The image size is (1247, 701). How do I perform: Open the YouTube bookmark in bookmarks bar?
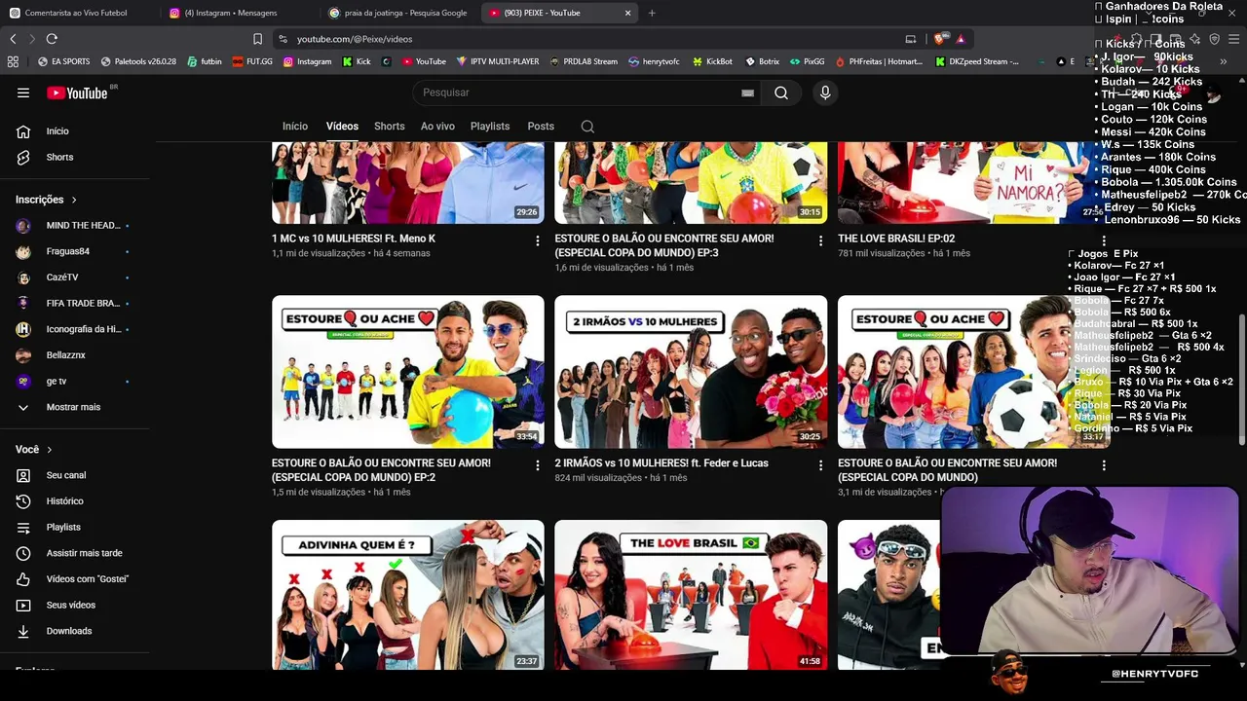coord(423,61)
